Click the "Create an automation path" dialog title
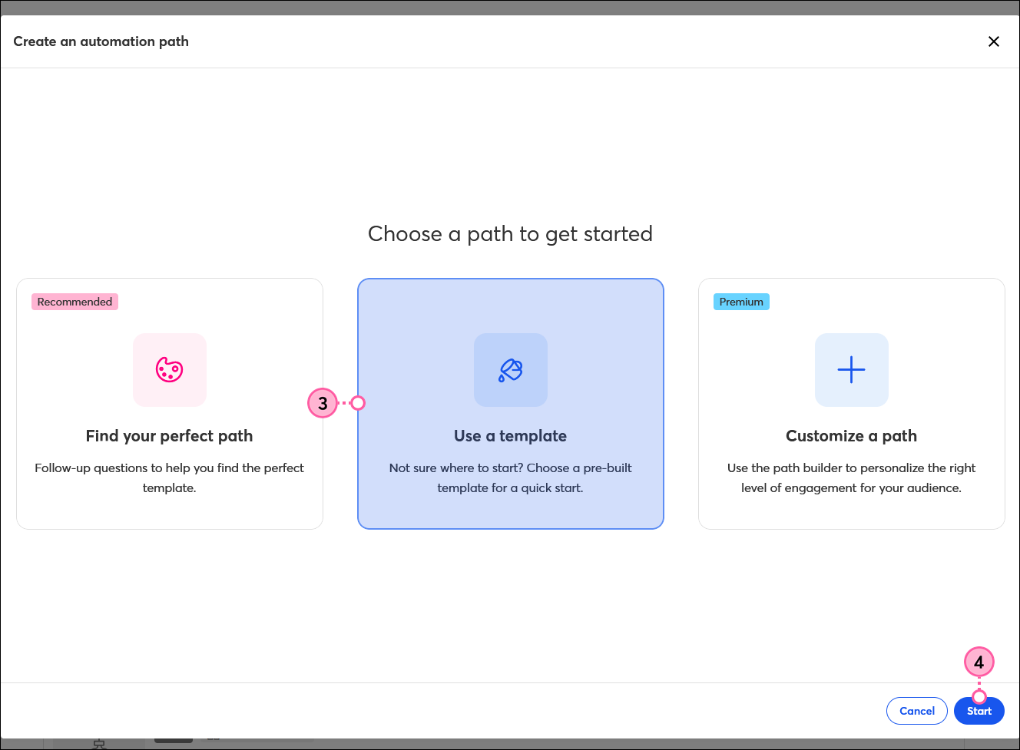This screenshot has width=1020, height=750. (101, 41)
